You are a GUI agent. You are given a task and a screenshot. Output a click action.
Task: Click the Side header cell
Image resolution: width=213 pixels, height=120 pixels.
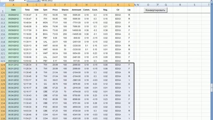click(36, 10)
